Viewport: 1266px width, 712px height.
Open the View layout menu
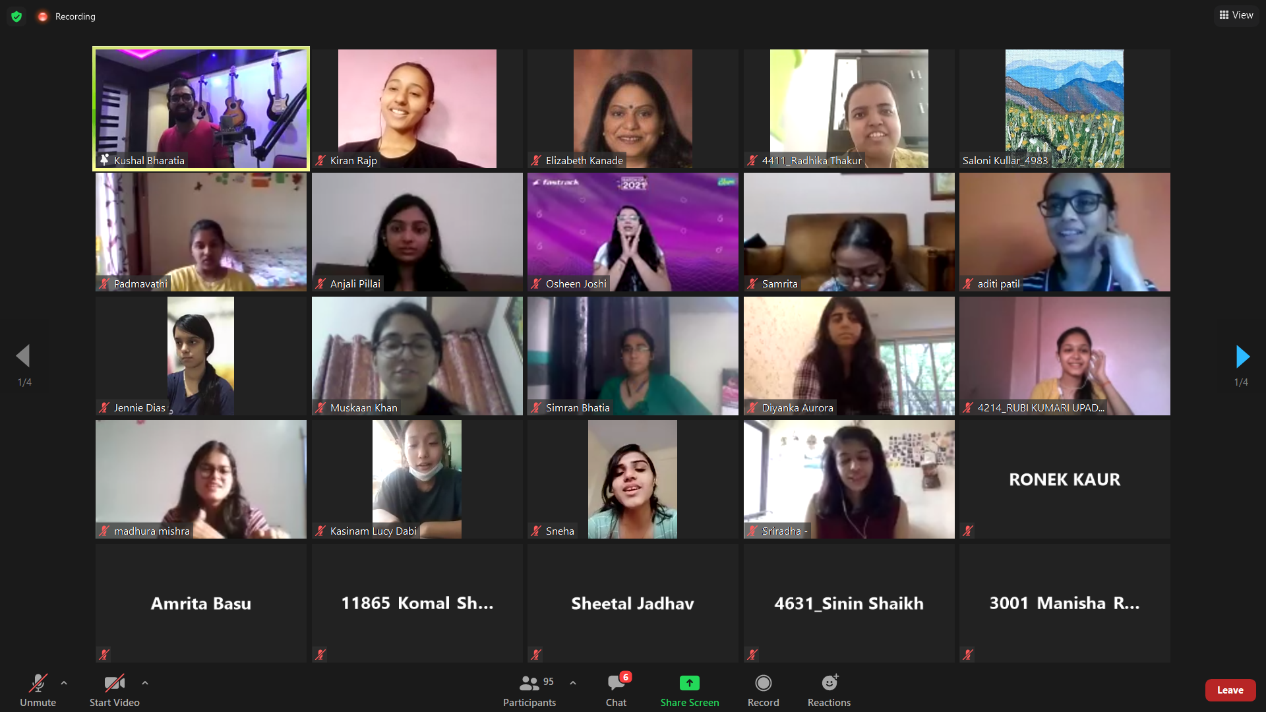coord(1236,15)
